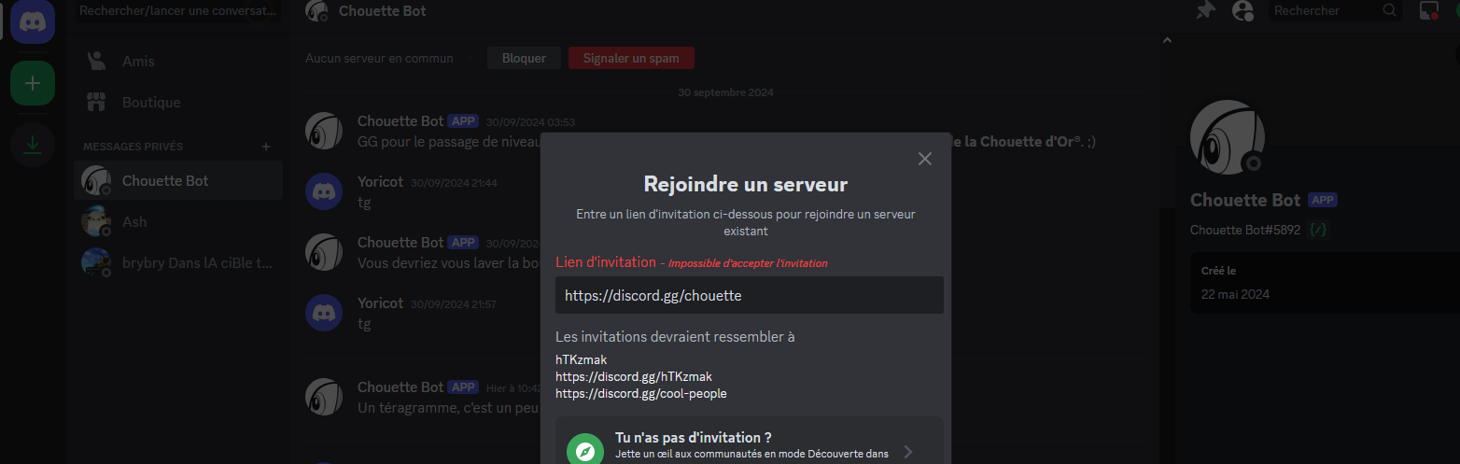The image size is (1460, 464).
Task: Click the Impossible d'accepter l'invitation error text
Action: (x=748, y=263)
